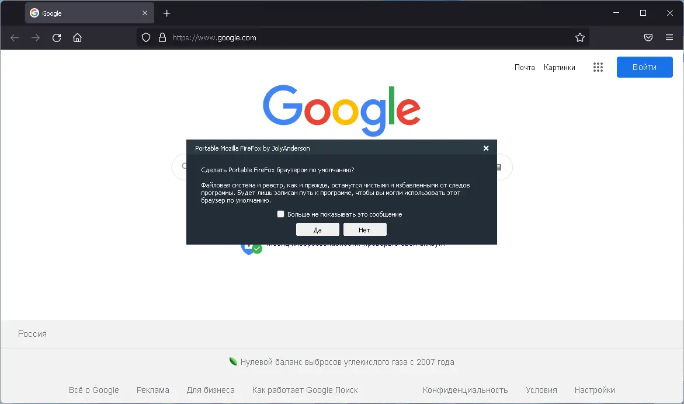Click the dialog title 'Portable Mozilla FireFox by JolyAnderson'

[252, 148]
